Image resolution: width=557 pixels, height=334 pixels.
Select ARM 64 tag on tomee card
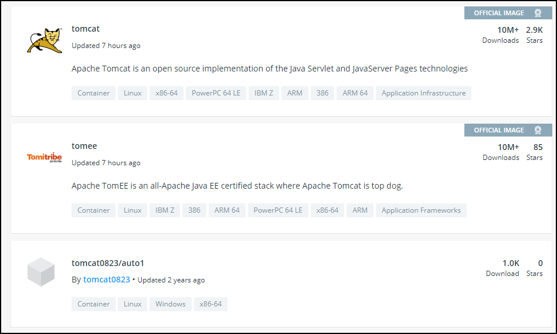pyautogui.click(x=227, y=210)
